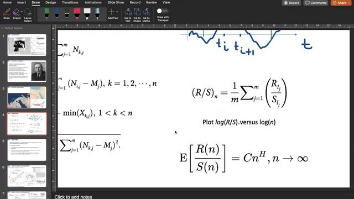Select slide 2 thumbnail with portrait
This screenshot has width=354, height=199.
pyautogui.click(x=27, y=71)
